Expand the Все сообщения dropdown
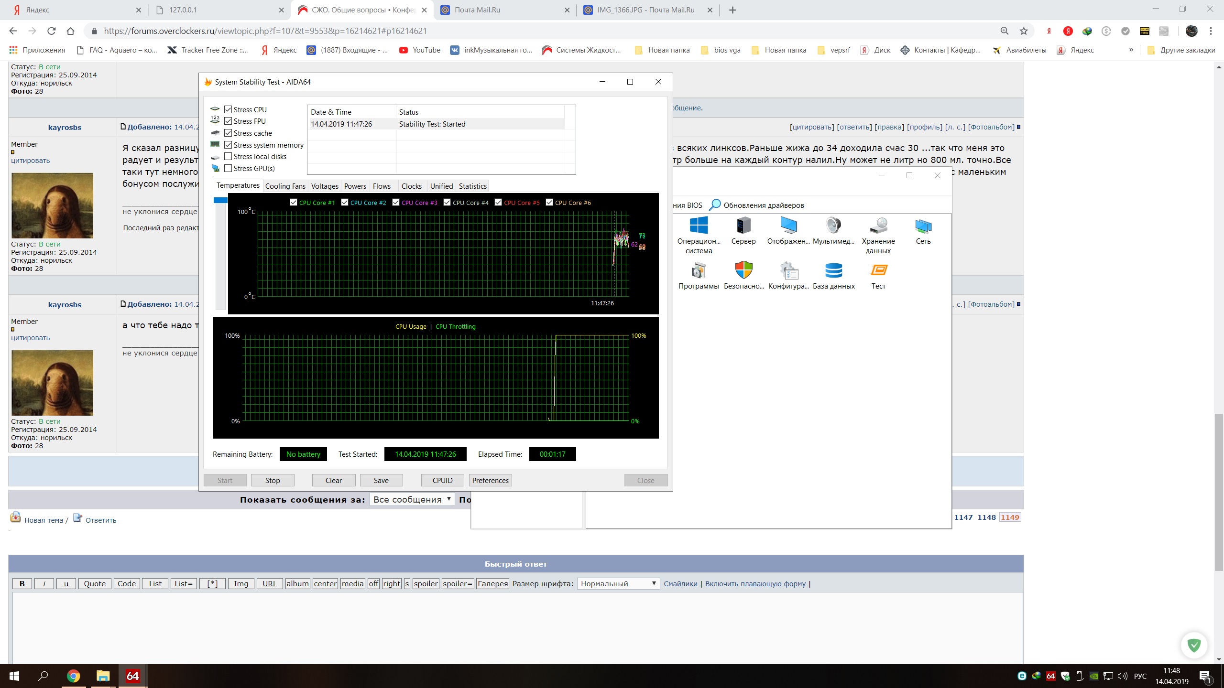This screenshot has height=688, width=1224. [412, 499]
